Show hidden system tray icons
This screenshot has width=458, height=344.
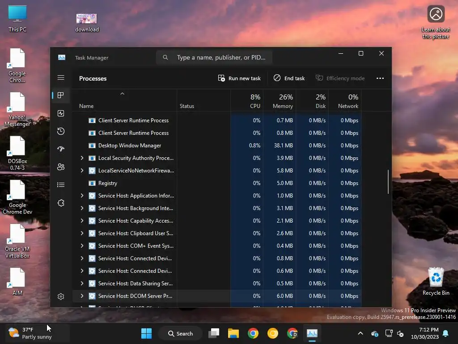pos(360,333)
